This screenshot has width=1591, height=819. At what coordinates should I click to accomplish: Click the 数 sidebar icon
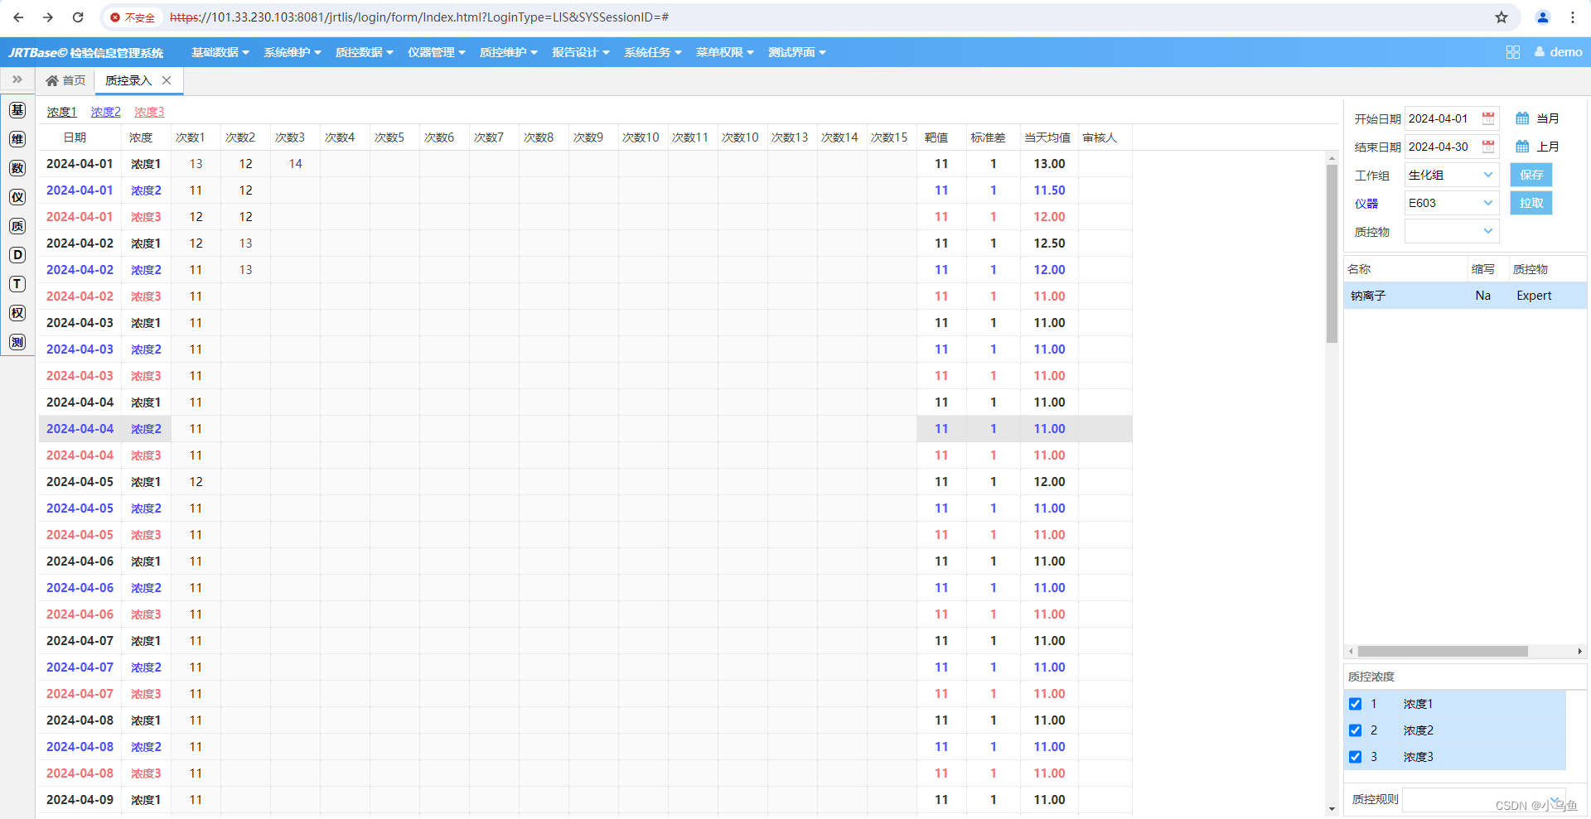tap(17, 168)
